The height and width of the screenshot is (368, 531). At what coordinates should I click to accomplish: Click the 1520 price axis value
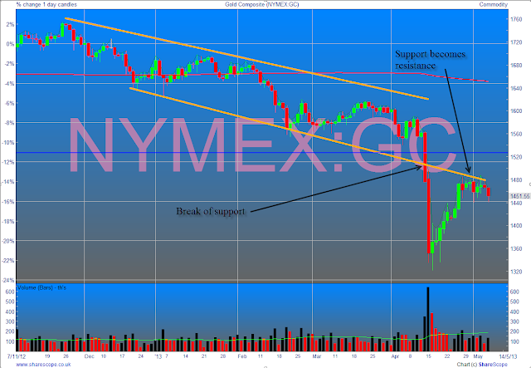point(516,157)
